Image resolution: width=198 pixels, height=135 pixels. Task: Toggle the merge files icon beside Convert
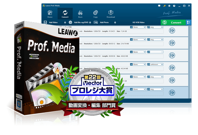coord(188,23)
